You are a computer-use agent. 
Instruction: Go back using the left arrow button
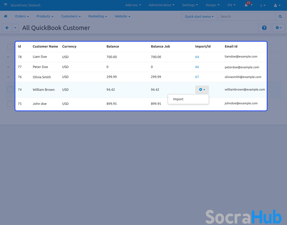click(x=7, y=28)
